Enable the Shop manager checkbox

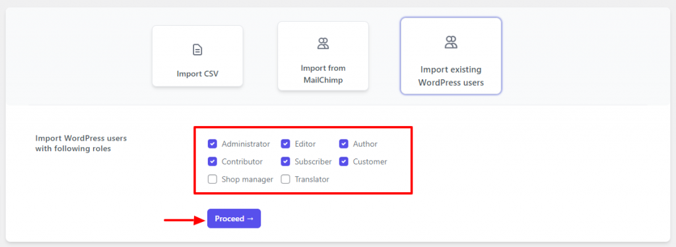coord(212,180)
